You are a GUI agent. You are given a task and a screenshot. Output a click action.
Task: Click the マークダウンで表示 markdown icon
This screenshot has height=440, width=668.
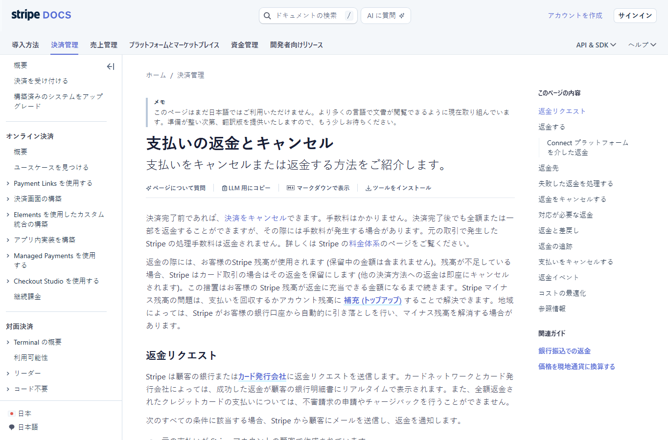(x=291, y=188)
